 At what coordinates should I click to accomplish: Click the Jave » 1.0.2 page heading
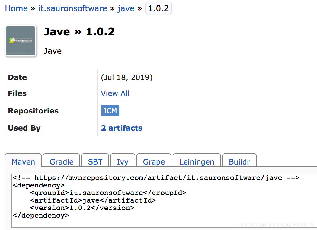click(79, 32)
